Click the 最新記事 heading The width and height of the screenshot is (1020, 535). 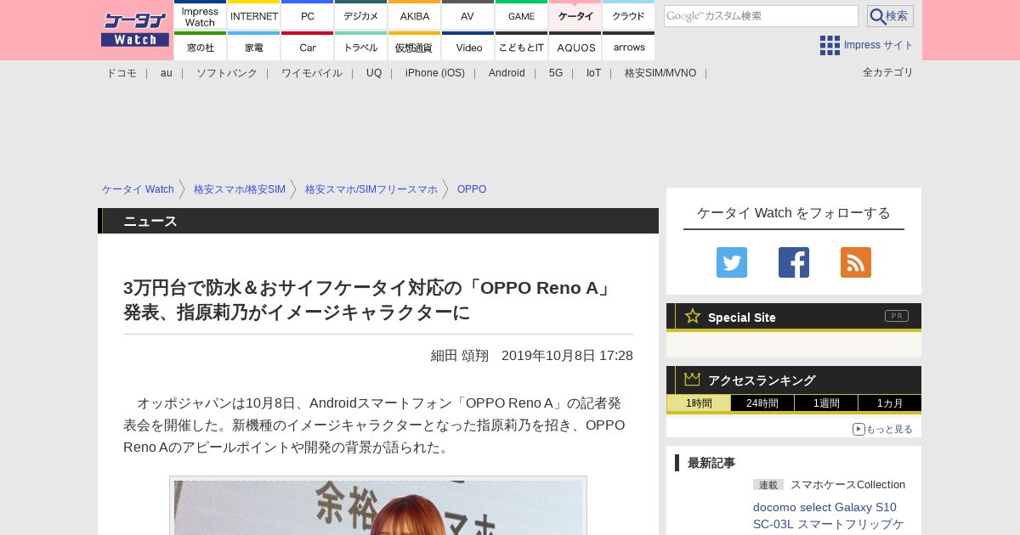711,463
